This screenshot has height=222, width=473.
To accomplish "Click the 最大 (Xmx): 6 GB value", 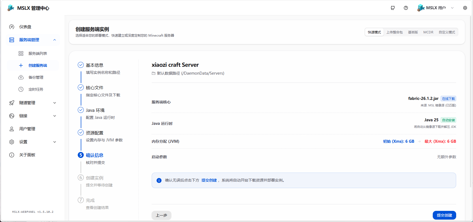I will tap(440, 141).
